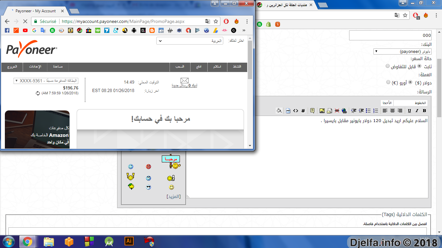Viewport: 442px width, 248px height.
Task: Click the envelope messages icon on Payoneer
Action: pyautogui.click(x=184, y=80)
